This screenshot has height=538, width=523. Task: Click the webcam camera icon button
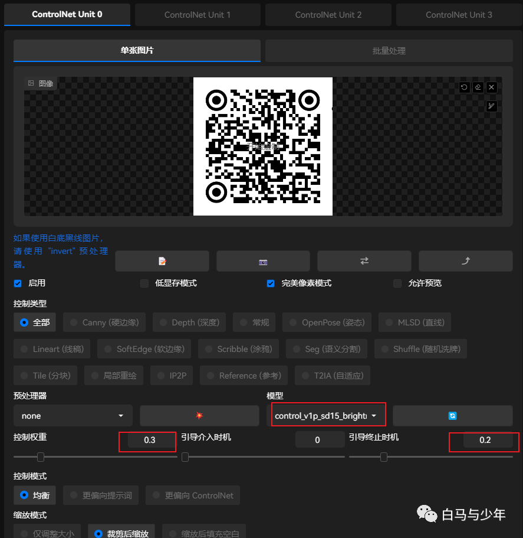tap(263, 261)
